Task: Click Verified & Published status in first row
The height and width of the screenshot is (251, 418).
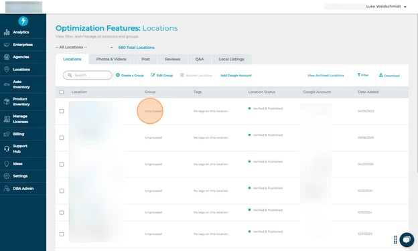Action: click(x=268, y=108)
